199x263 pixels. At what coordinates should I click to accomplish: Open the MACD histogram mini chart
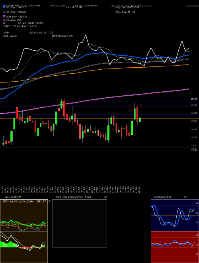click(24, 247)
